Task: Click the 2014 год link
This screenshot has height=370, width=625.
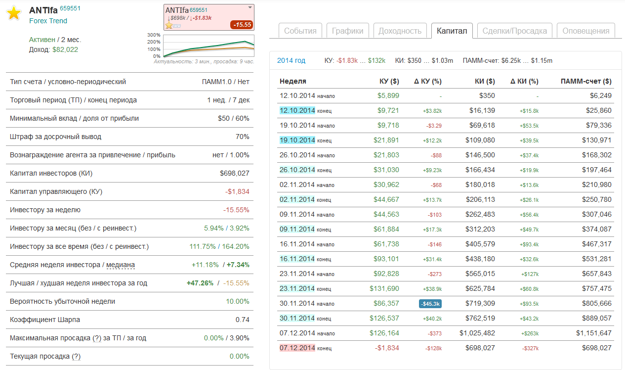Action: click(291, 60)
